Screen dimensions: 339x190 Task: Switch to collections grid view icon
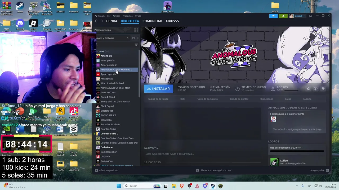coord(136,30)
